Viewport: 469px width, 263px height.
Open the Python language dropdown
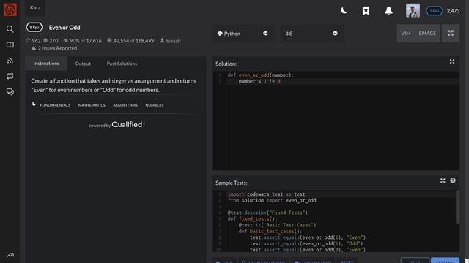[243, 34]
